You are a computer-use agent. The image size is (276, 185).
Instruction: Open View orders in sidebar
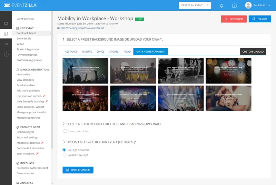click(23, 74)
